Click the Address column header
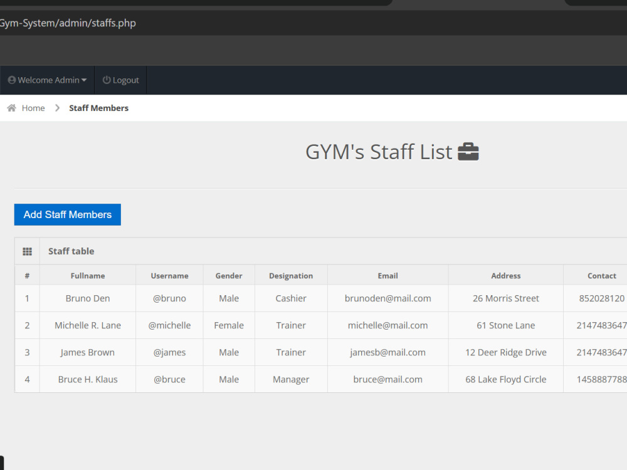This screenshot has width=627, height=470. coord(506,276)
